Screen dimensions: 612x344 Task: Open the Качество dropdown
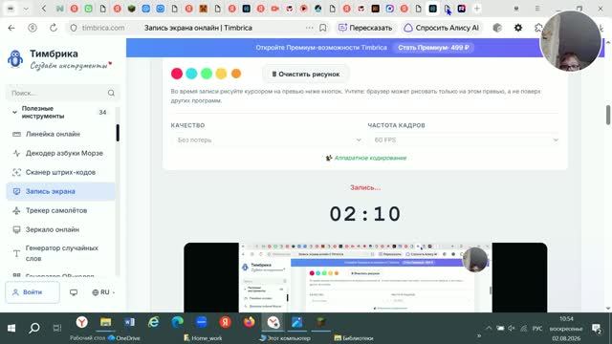pyautogui.click(x=268, y=140)
